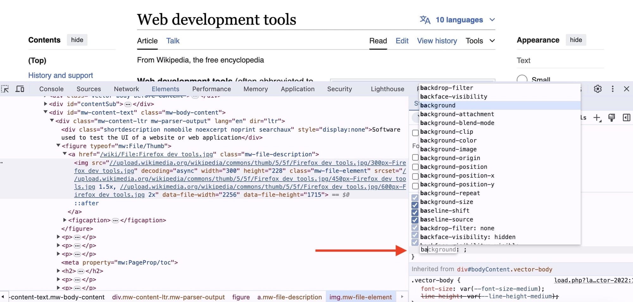Uncheck the baseline-shift property checkbox

point(415,213)
